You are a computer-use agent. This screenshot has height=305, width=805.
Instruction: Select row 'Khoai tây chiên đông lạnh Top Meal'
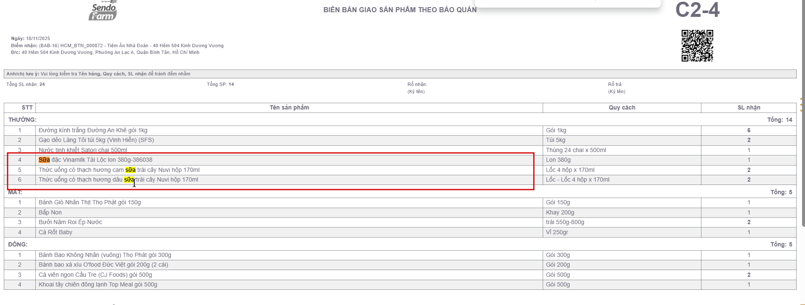400,284
